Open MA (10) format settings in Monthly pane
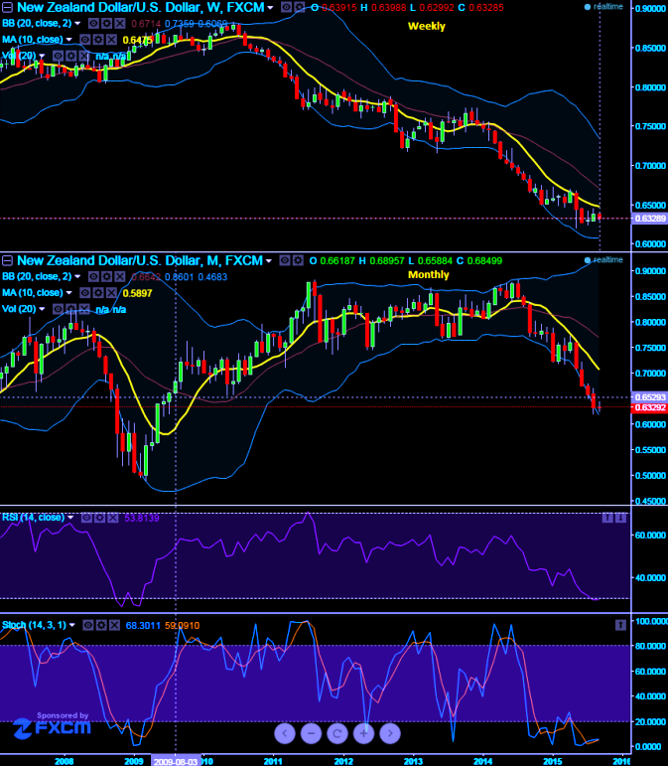Screen dimensions: 668x766 pos(98,293)
